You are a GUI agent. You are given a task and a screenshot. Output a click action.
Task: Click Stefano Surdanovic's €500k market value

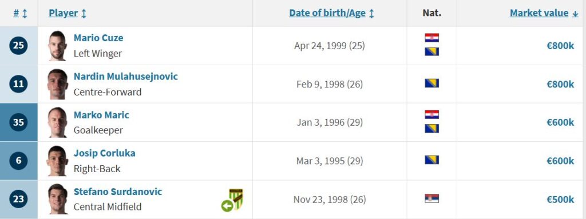point(560,200)
